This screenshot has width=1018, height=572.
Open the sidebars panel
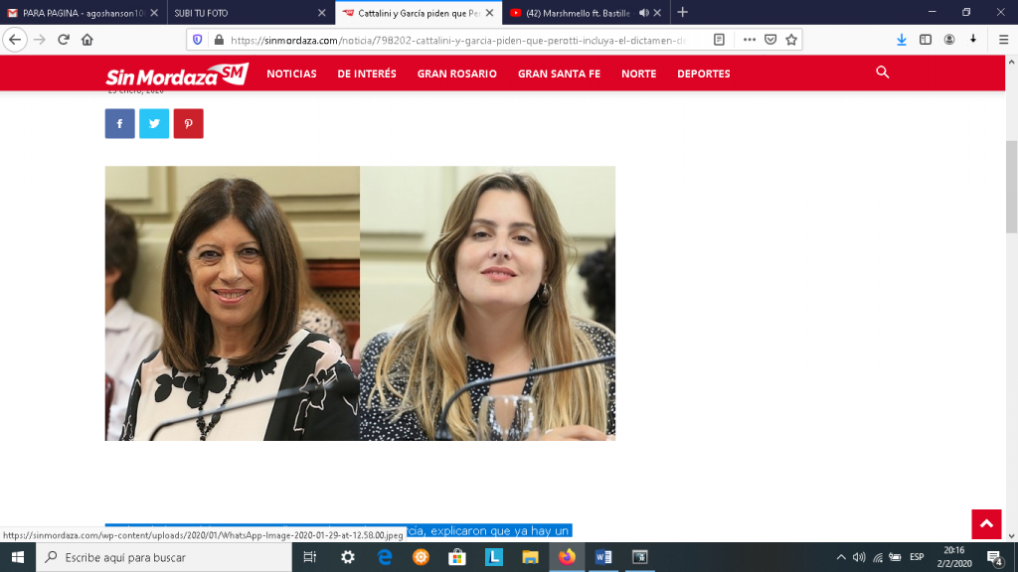point(926,40)
